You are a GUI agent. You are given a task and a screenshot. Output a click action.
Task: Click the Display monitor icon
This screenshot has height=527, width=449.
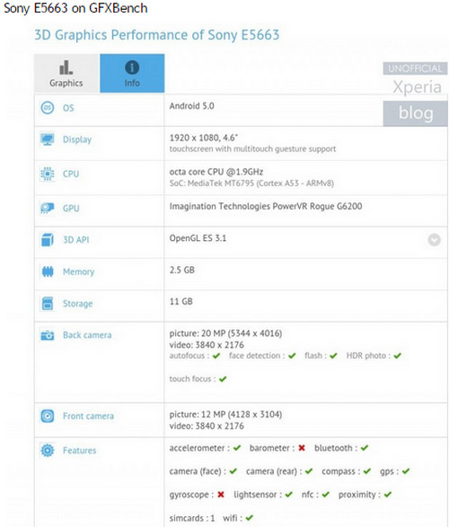point(48,139)
